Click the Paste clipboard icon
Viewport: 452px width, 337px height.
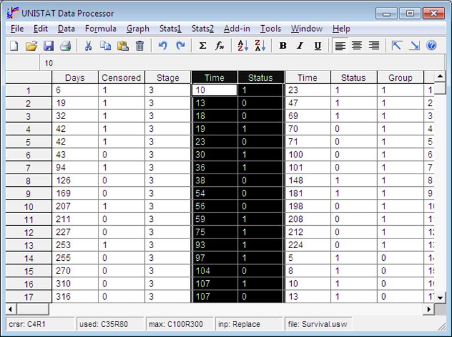(123, 46)
